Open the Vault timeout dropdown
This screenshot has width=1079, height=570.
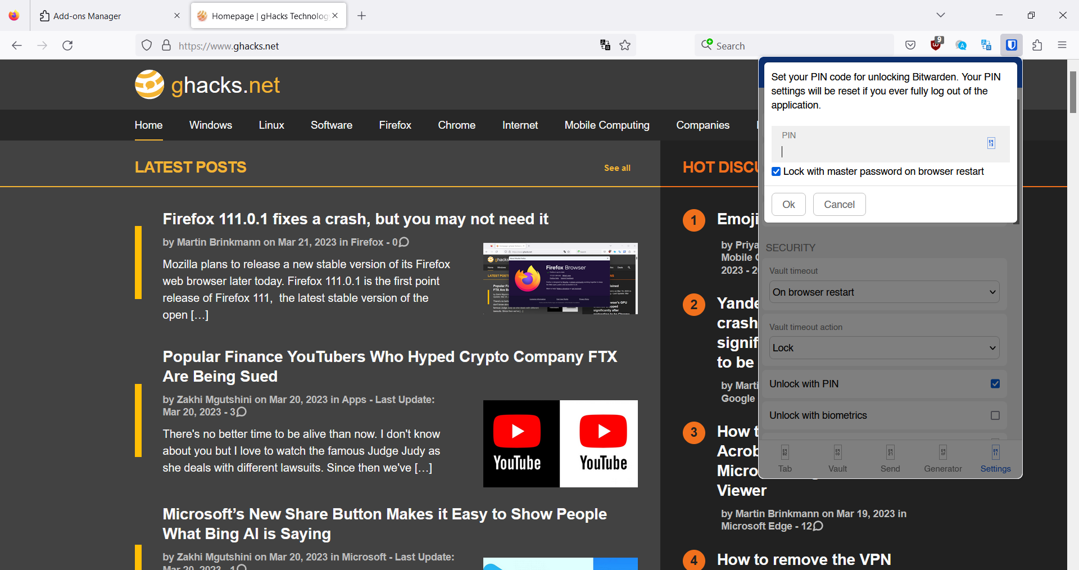(x=883, y=292)
